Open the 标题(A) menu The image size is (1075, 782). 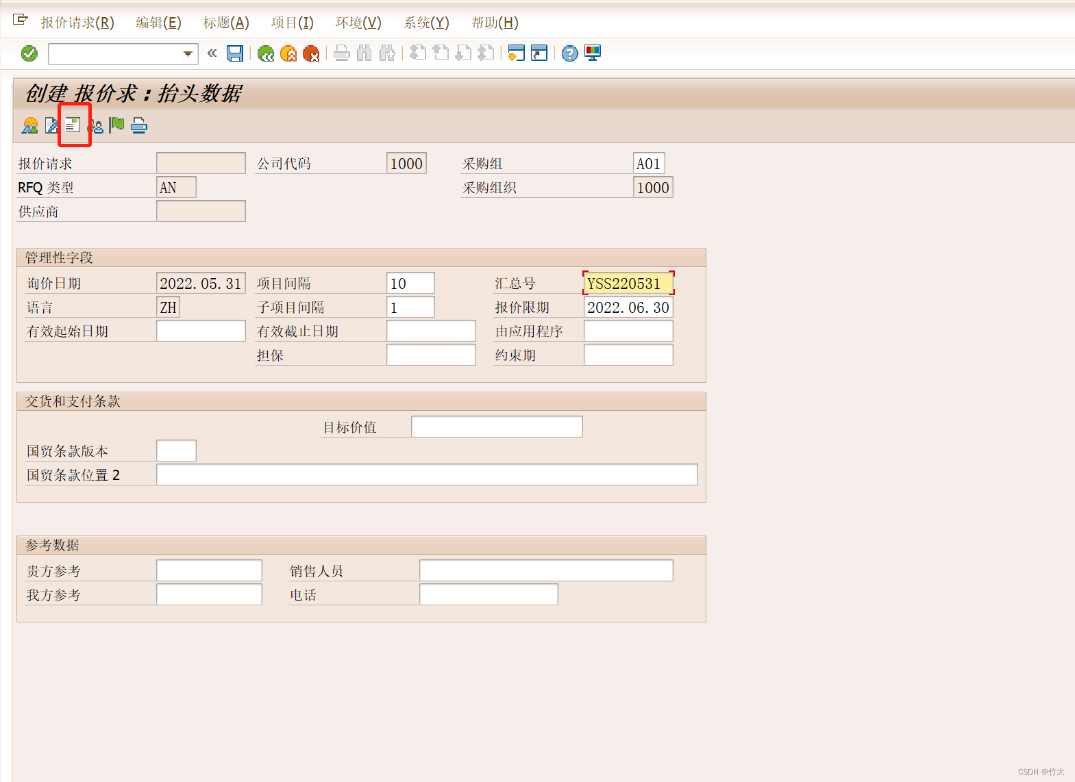tap(226, 23)
